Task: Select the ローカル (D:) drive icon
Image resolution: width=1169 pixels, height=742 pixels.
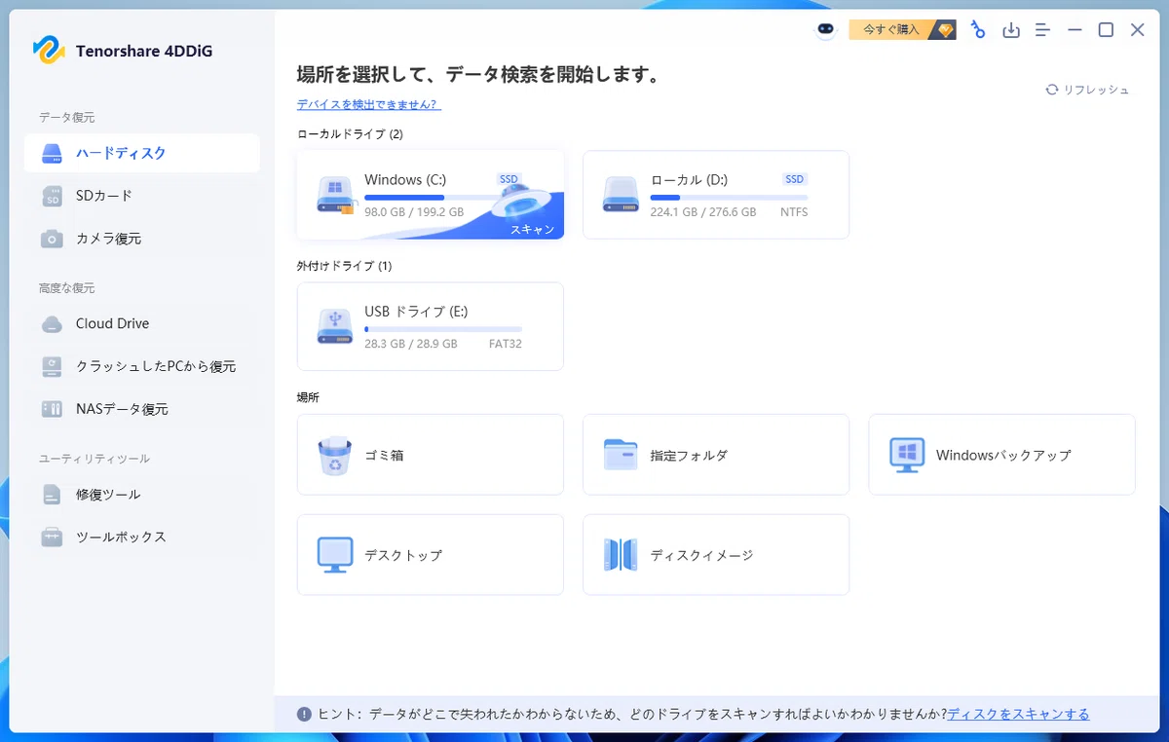Action: (x=621, y=195)
